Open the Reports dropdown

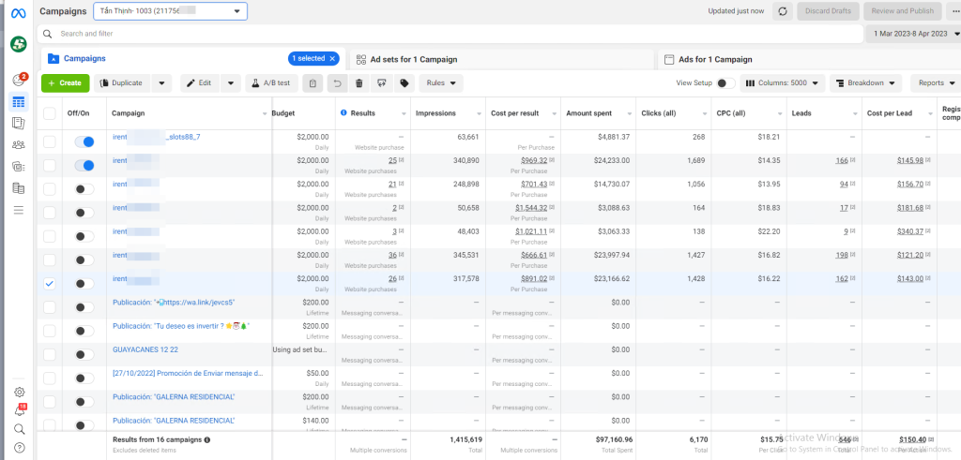click(x=936, y=83)
